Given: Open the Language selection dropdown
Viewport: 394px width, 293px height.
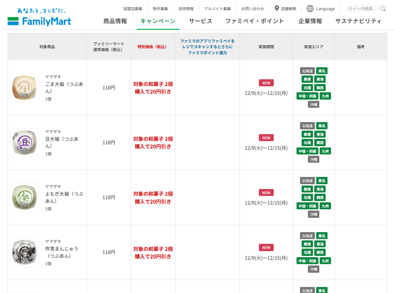Looking at the screenshot, I should coord(326,9).
